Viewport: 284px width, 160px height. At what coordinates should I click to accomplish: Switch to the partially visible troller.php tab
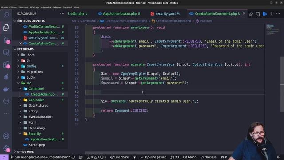[x=78, y=14]
